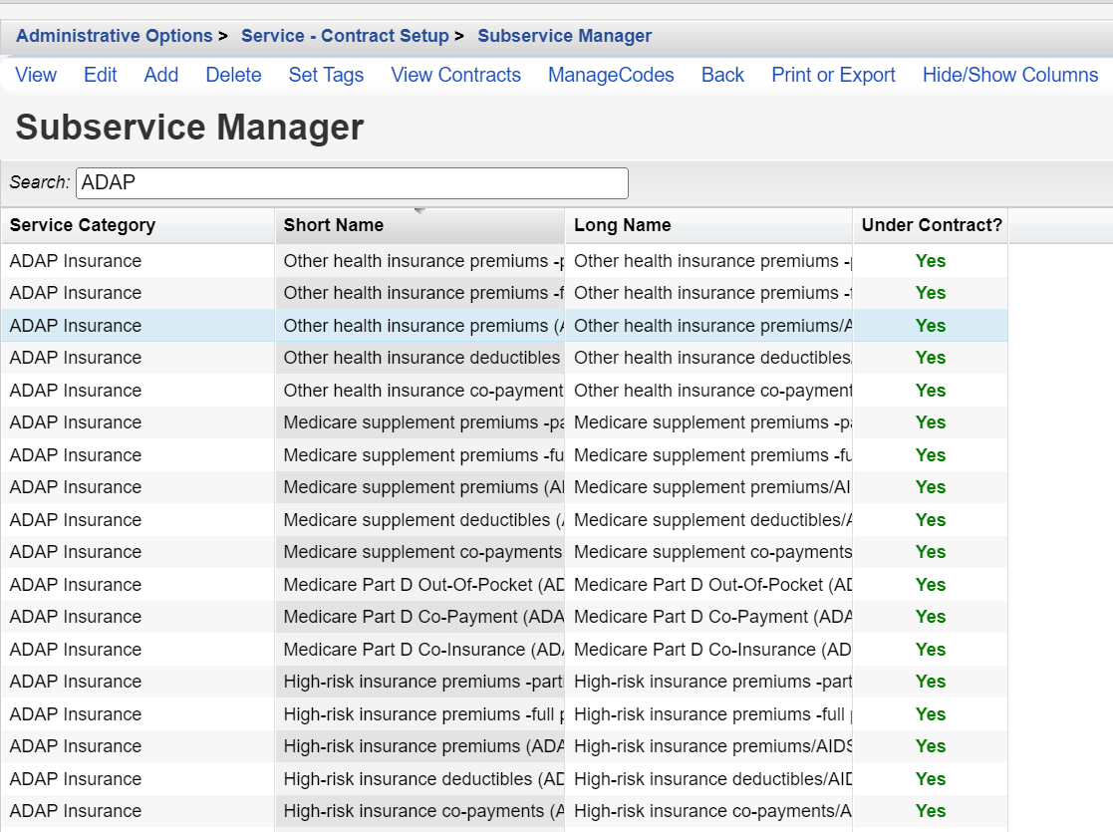Viewport: 1113px width, 832px height.
Task: Select row Medicare supplement premiums -pa
Action: tap(504, 422)
